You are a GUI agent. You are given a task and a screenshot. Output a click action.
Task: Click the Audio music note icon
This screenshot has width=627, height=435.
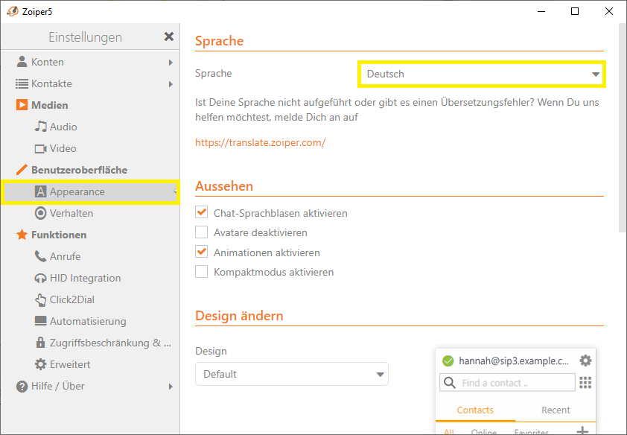tap(40, 127)
